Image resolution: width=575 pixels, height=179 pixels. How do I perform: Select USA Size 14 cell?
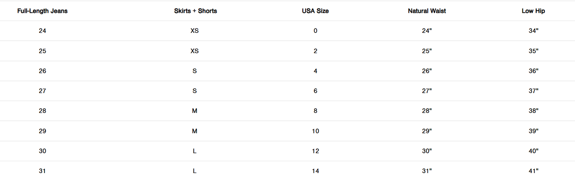pos(315,171)
